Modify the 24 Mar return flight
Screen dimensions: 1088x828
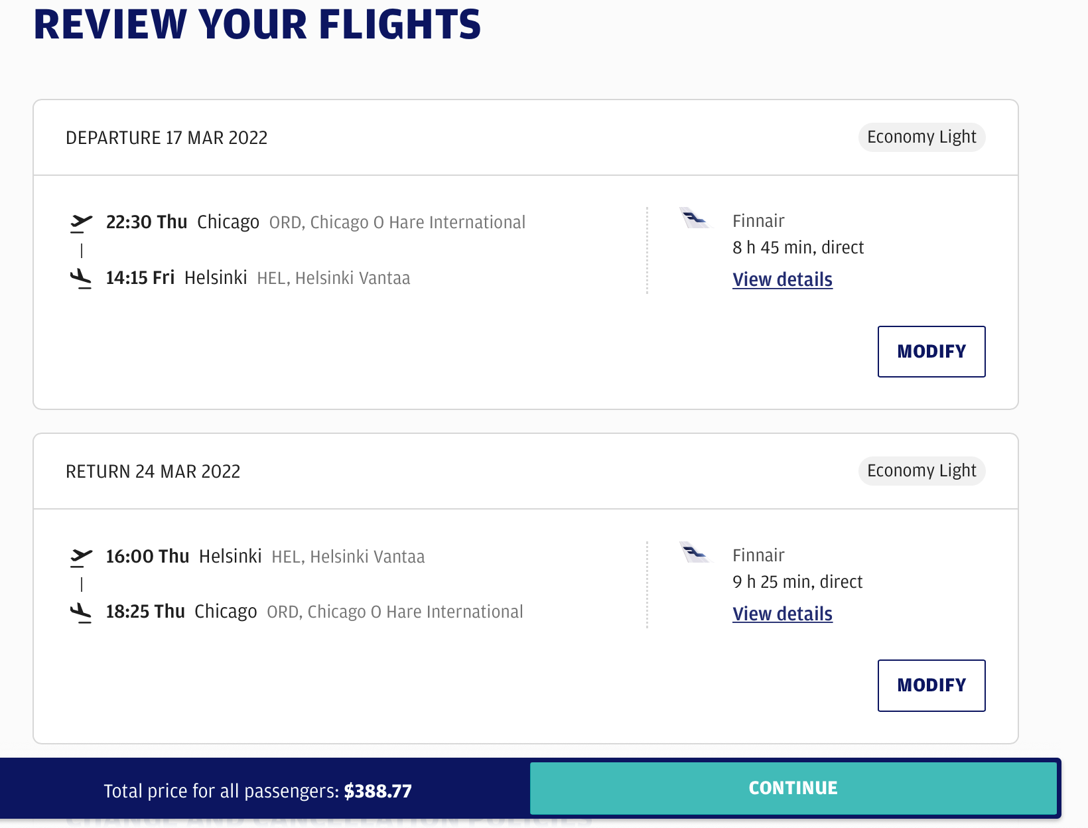pyautogui.click(x=931, y=685)
